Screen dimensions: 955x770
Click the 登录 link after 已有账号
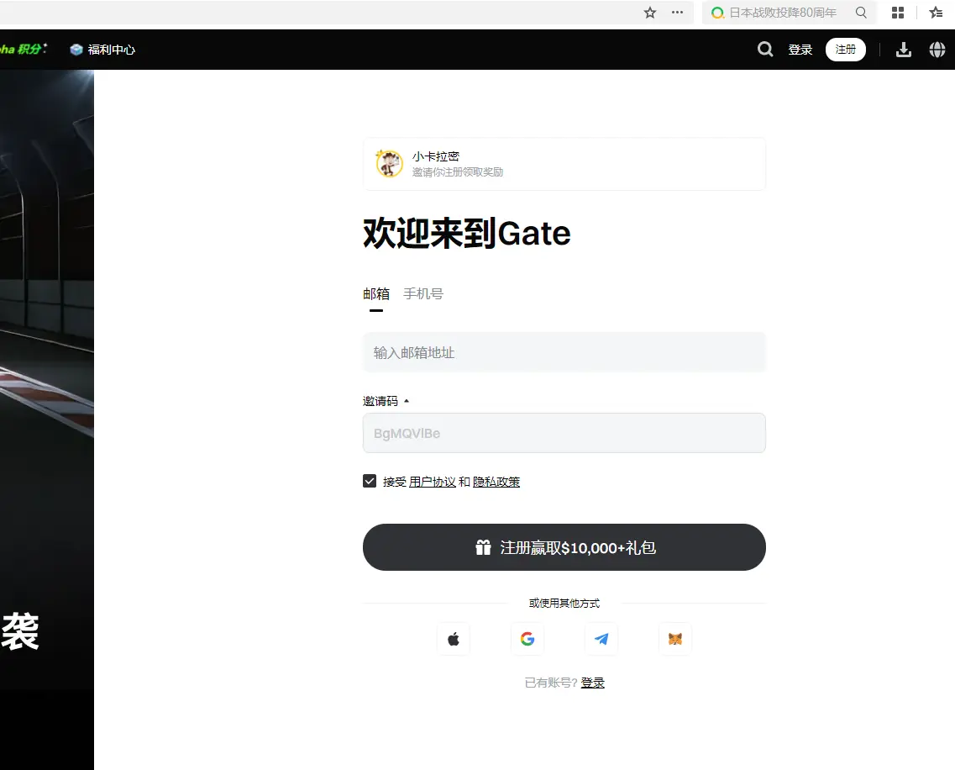pyautogui.click(x=593, y=683)
